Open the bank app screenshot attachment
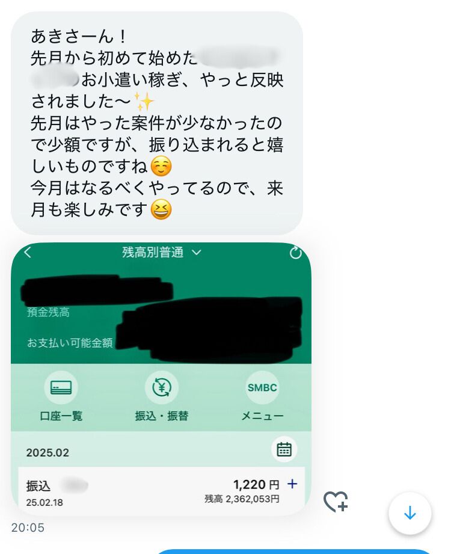This screenshot has height=554, width=451. (x=161, y=379)
